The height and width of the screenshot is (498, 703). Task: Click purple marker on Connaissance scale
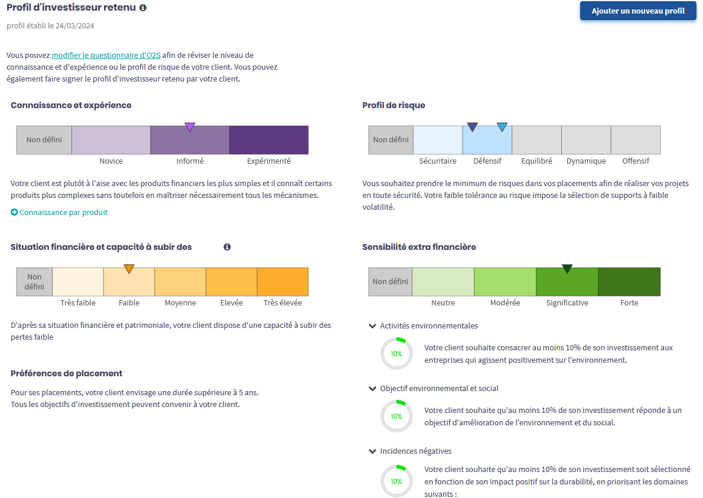point(190,126)
